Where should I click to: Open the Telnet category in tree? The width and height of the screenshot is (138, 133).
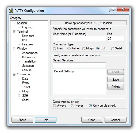(x=26, y=87)
